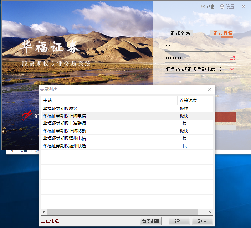
Task: Select row 华福证券期权上海电信
Action: point(127,116)
